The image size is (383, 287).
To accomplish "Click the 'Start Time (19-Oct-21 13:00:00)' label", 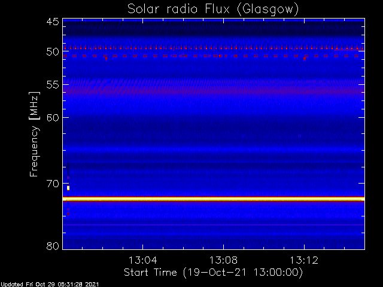I will [x=213, y=272].
